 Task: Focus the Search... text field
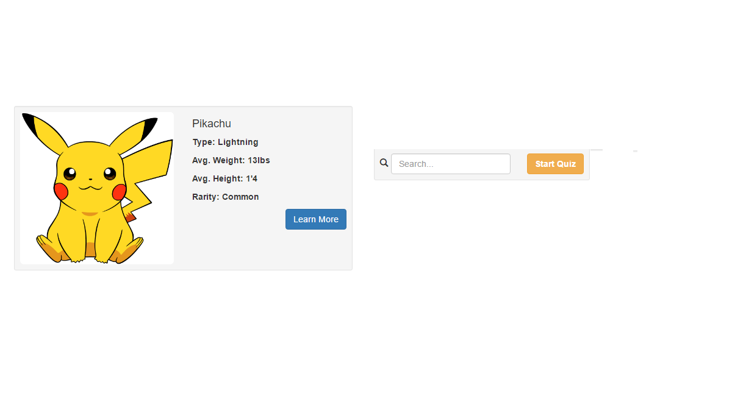coord(450,164)
